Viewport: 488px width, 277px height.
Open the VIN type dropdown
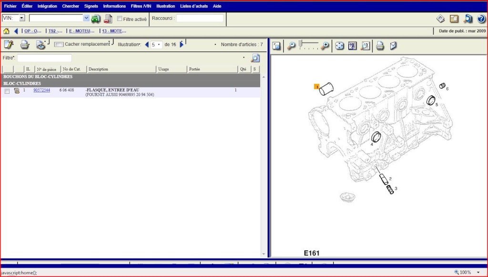click(x=22, y=18)
